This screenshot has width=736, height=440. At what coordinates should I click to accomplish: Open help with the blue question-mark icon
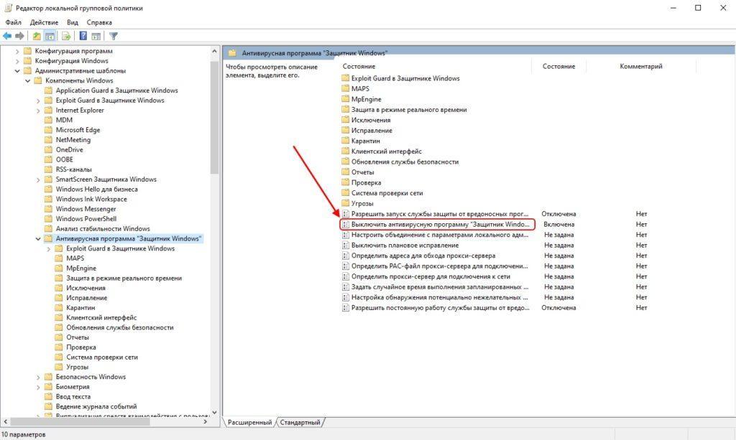coord(83,36)
